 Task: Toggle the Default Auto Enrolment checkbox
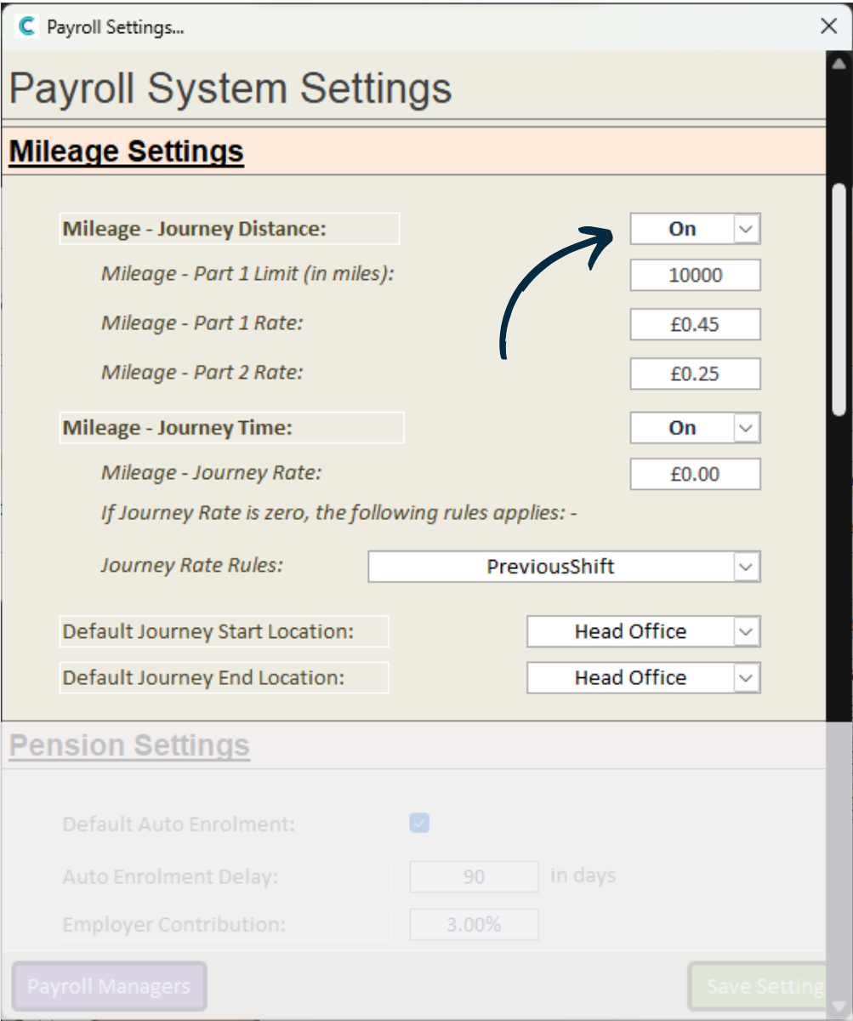419,823
